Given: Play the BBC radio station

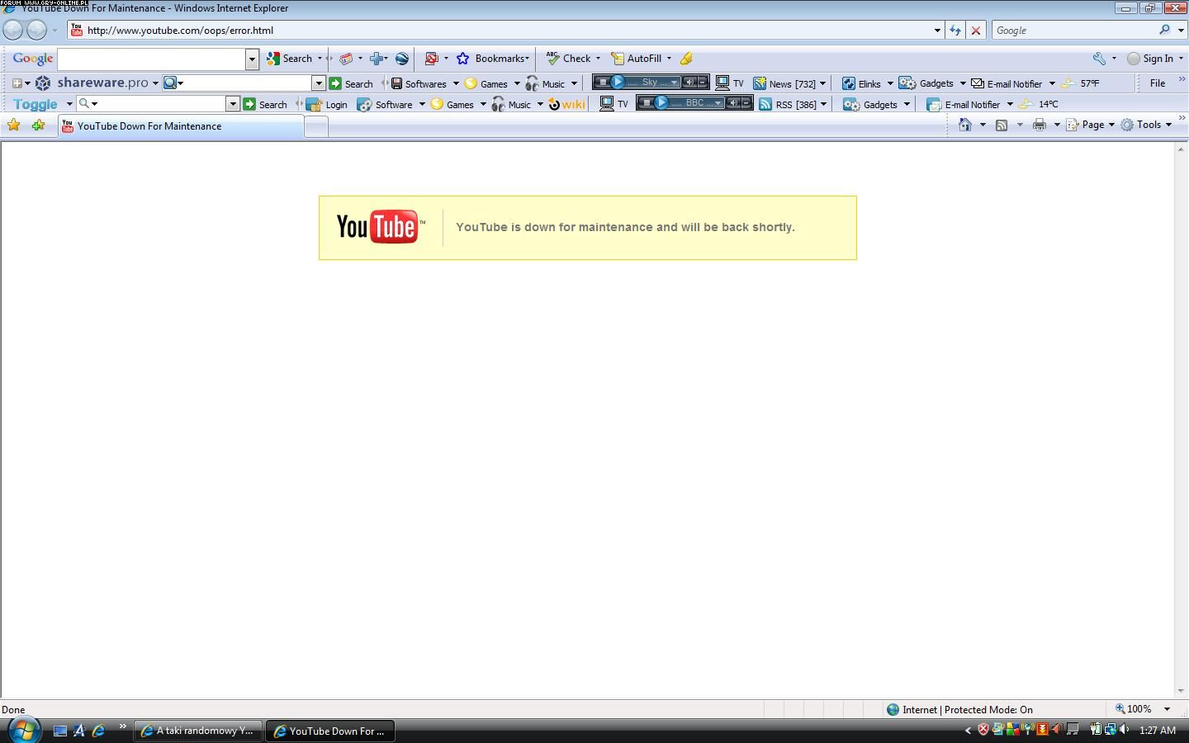Looking at the screenshot, I should [x=661, y=103].
